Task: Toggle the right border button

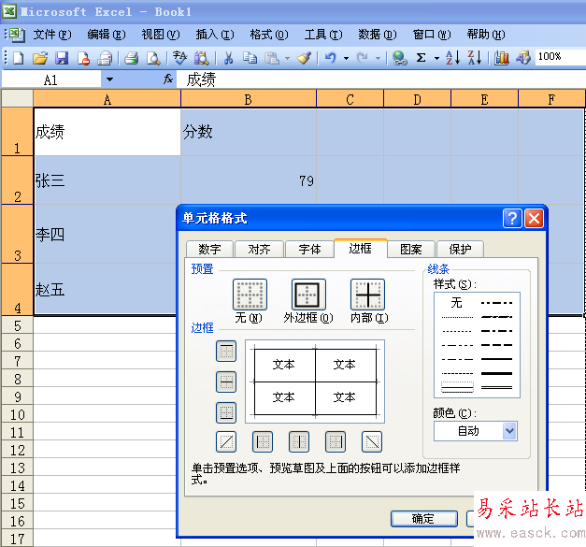Action: pos(336,442)
